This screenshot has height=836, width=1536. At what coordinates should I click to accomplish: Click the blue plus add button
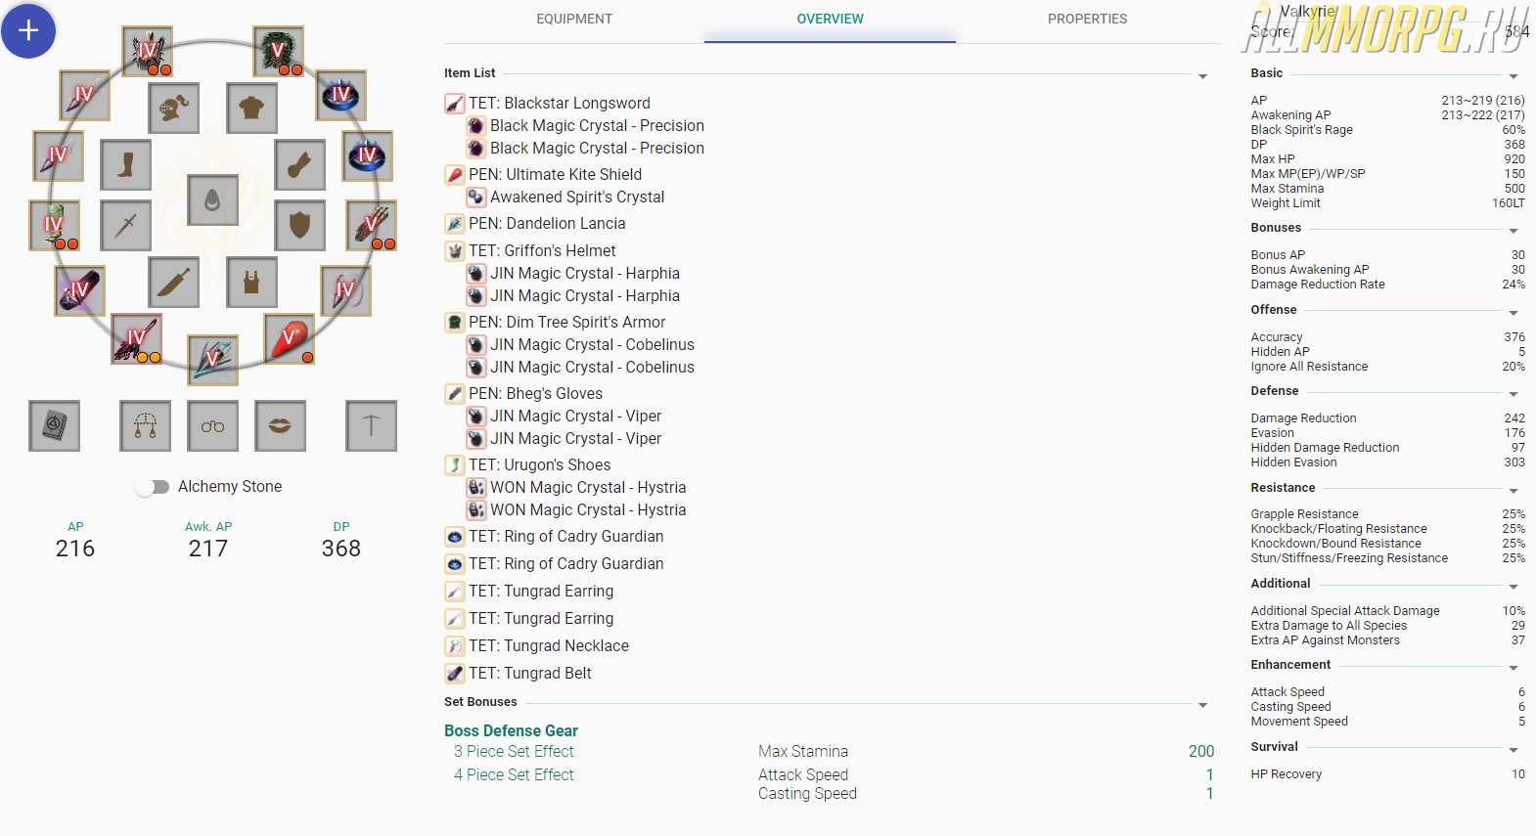[x=28, y=31]
